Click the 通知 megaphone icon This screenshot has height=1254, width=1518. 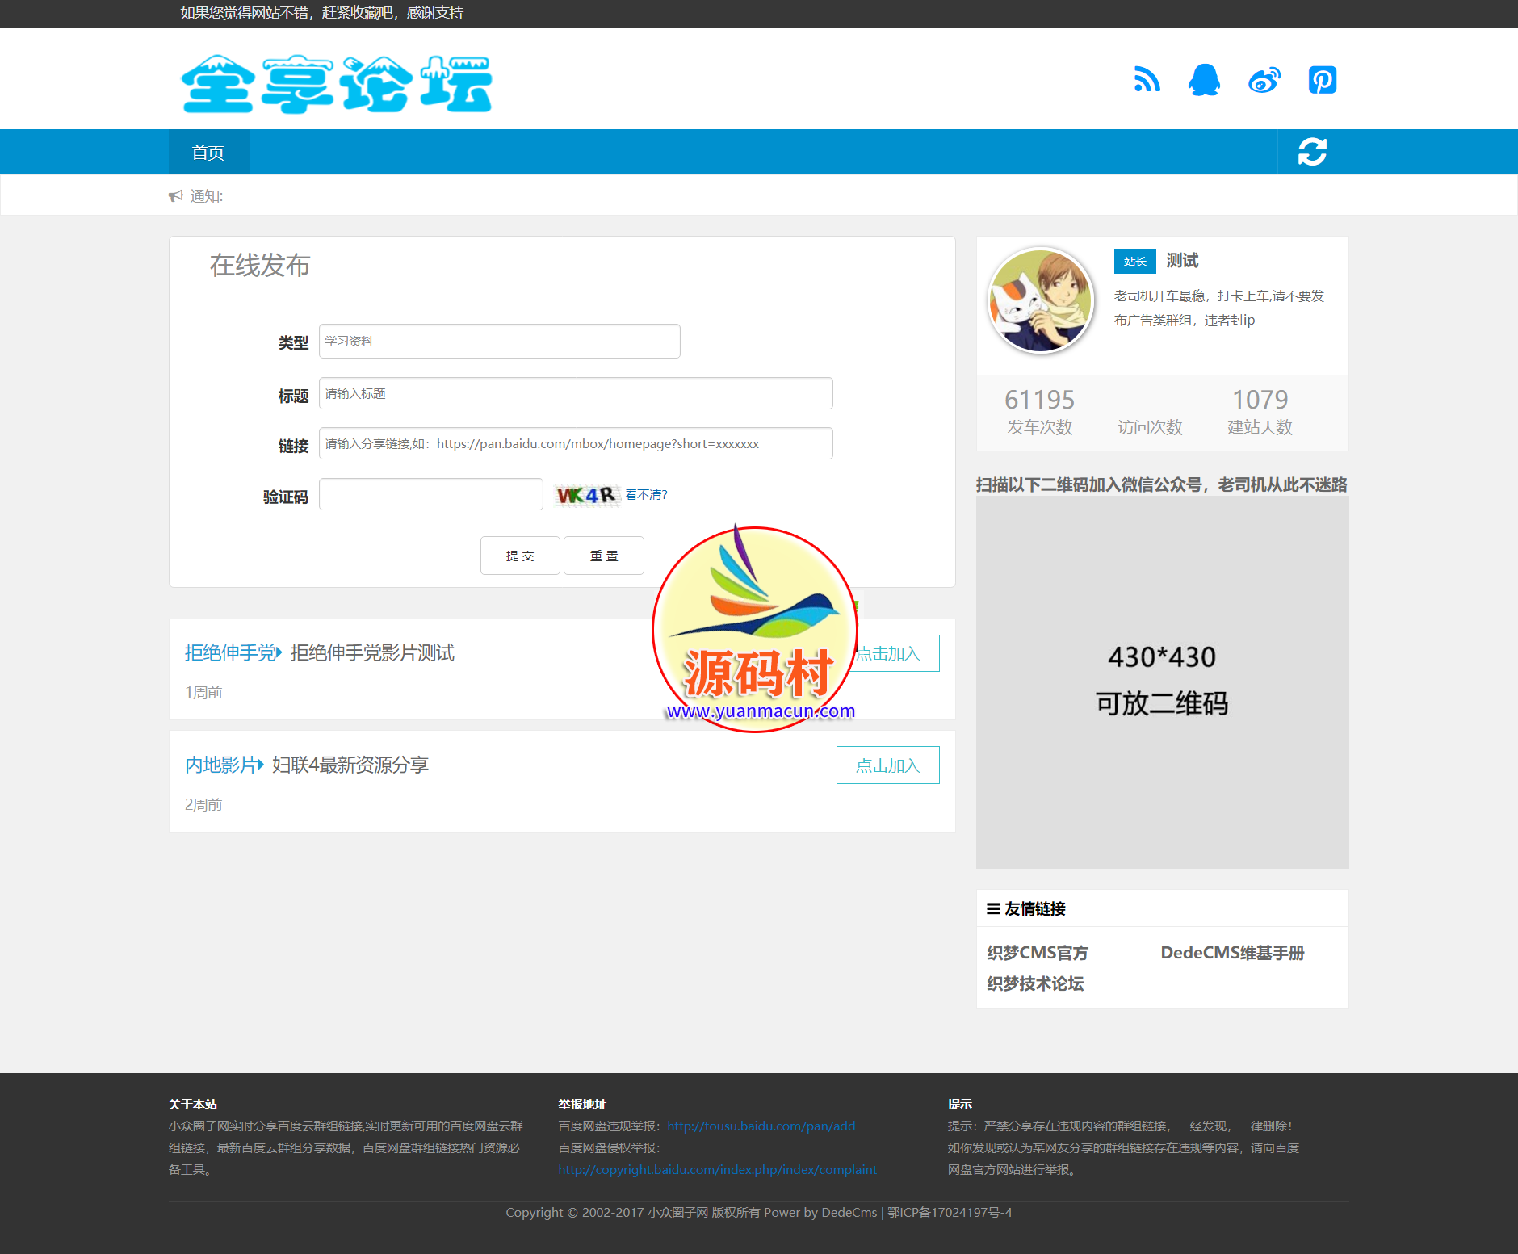click(x=175, y=196)
